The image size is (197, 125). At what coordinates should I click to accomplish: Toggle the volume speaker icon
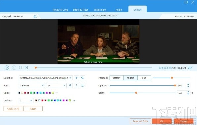(x=190, y=68)
